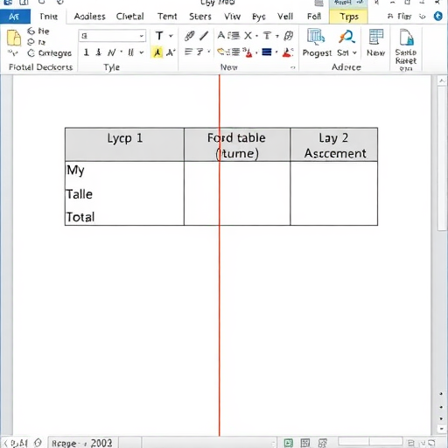Open the Sol magnifier search icon
The width and height of the screenshot is (448, 448).
(x=346, y=38)
